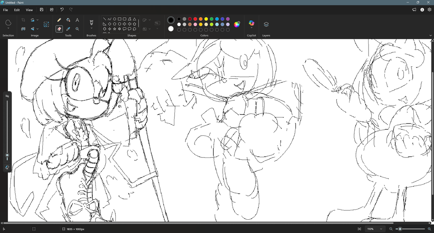Pick the pink color swatch
Image resolution: width=434 pixels, height=233 pixels.
click(195, 24)
